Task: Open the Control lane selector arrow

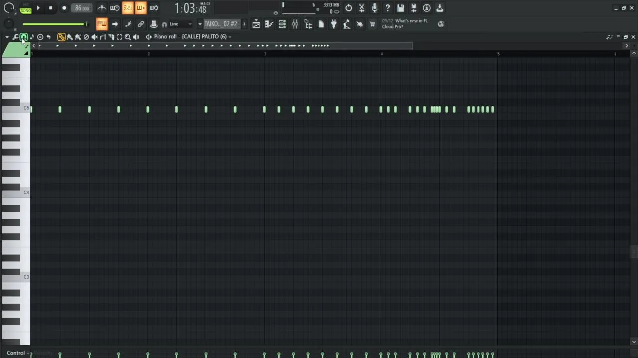Action: tap(29, 353)
